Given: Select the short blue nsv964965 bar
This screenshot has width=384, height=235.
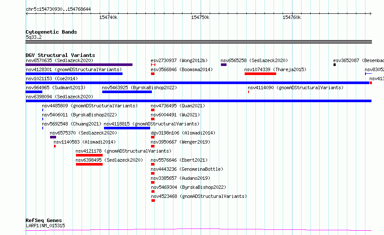Looking at the screenshot, I should tap(34, 92).
